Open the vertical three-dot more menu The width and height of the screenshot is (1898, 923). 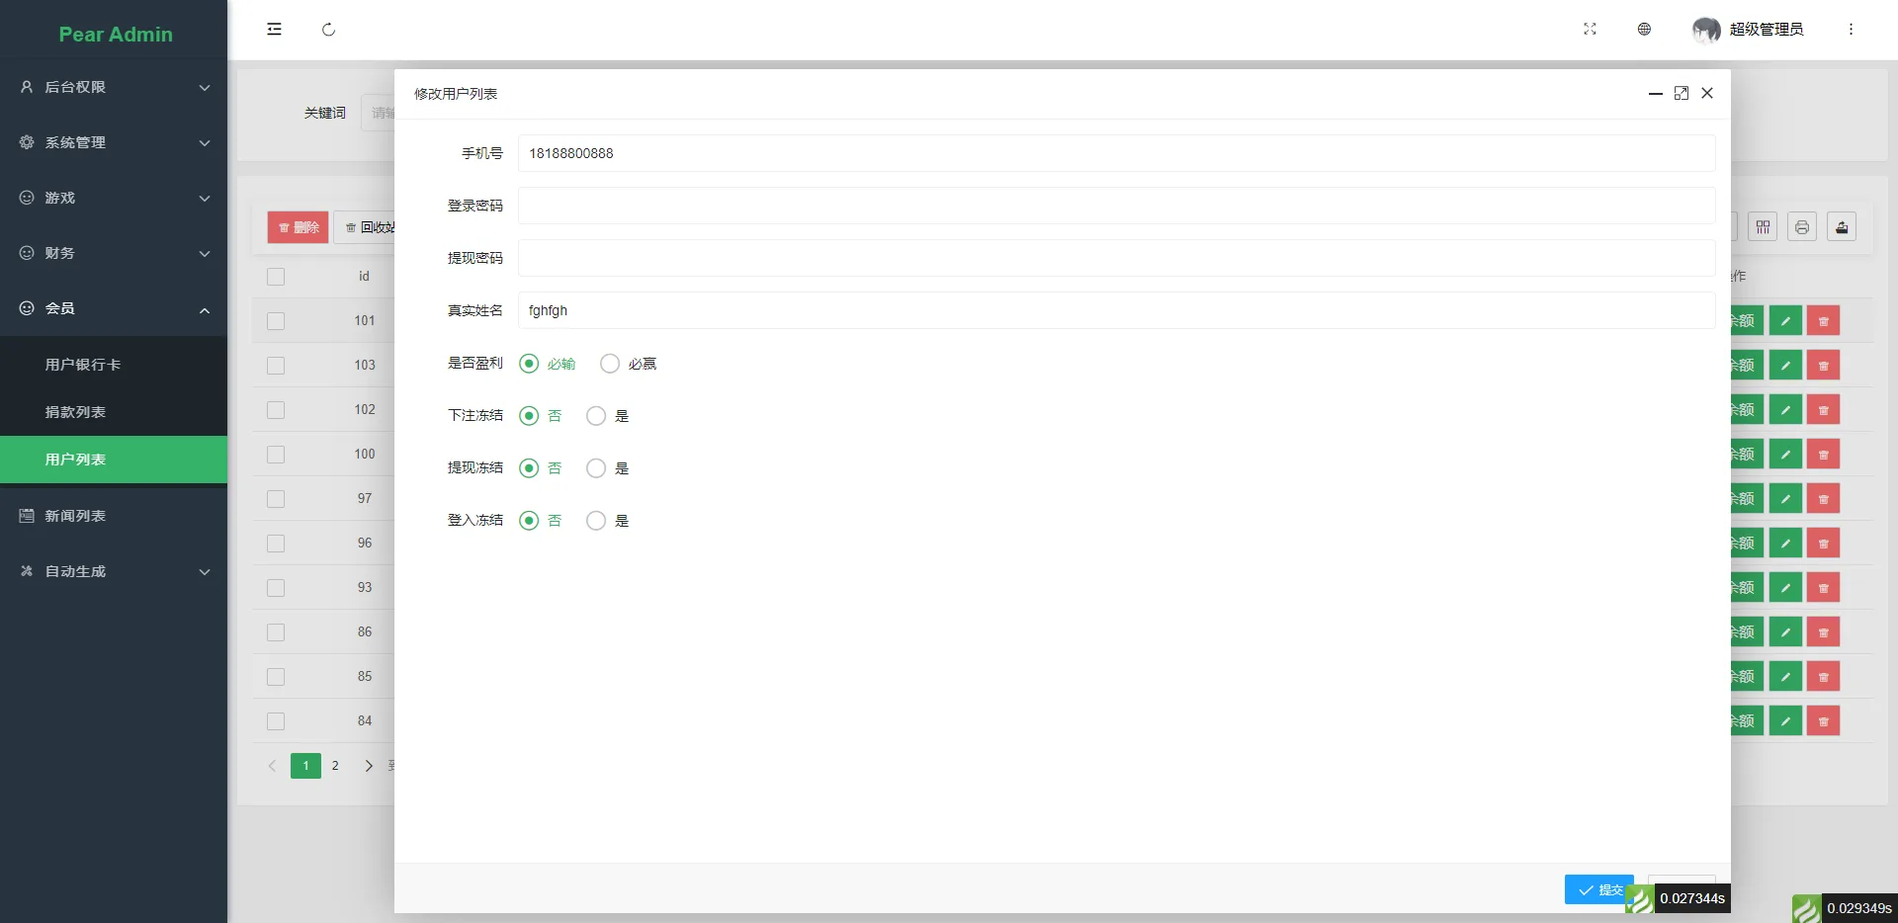[1851, 30]
